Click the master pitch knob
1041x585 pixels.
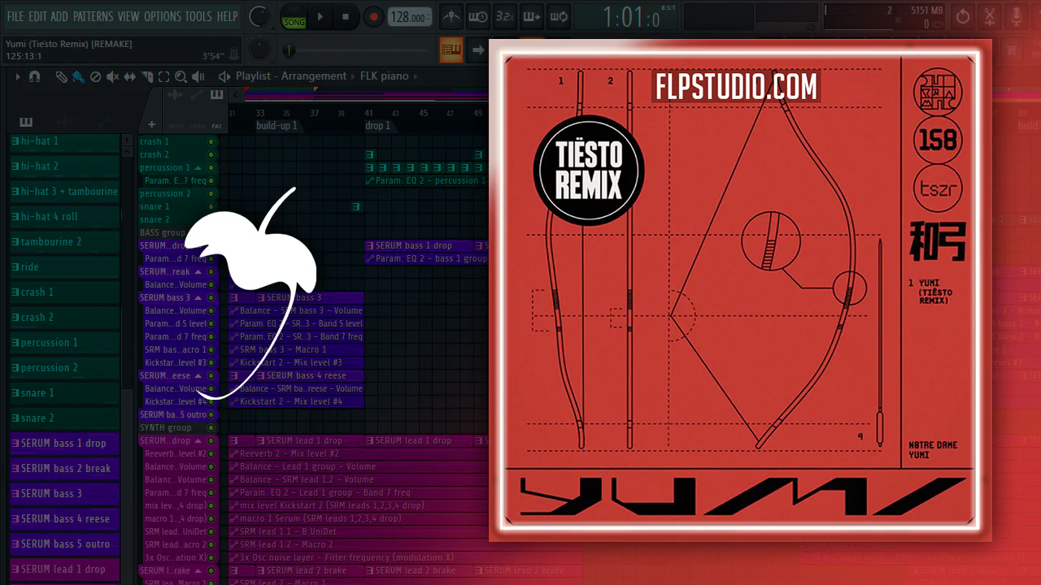pos(259,50)
